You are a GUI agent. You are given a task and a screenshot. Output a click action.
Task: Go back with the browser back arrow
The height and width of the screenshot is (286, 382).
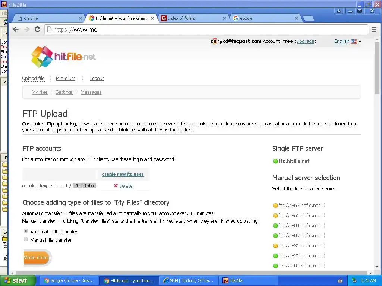(x=16, y=29)
